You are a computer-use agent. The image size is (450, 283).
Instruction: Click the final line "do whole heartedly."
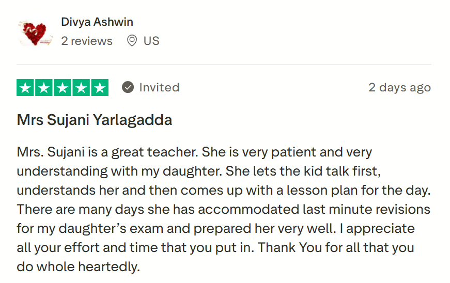coord(78,266)
